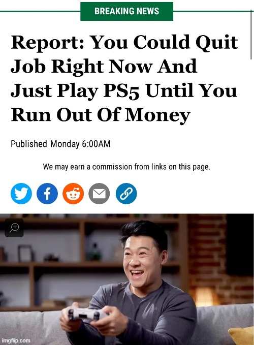Open the BREAKING NEWS section label
Screen dimensions: 254x345
pos(126,11)
